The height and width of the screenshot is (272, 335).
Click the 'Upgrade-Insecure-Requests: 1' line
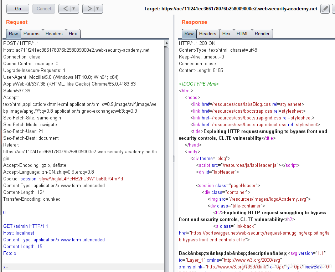point(34,70)
